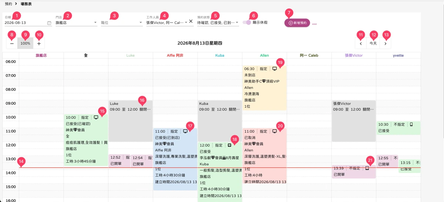Open Alfie 阿非's 11:00 已接受(已到店) appointment card
The width and height of the screenshot is (444, 202).
(175, 159)
